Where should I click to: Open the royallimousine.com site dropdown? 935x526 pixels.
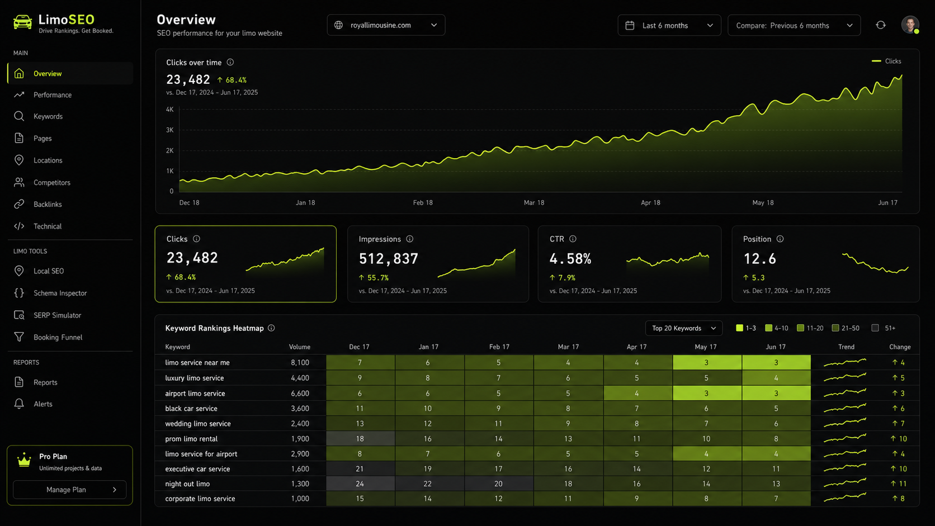click(386, 25)
